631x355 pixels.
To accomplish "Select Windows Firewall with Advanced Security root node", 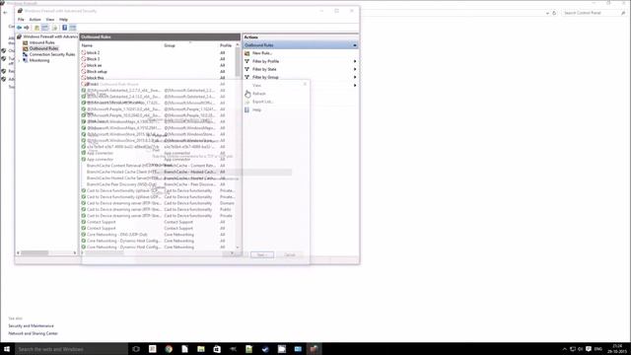I will tap(50, 36).
